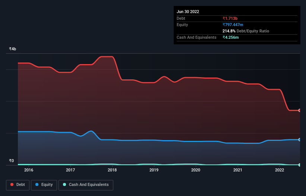Click the red Debt endpoint marker
306x196 pixels.
pyautogui.click(x=300, y=110)
